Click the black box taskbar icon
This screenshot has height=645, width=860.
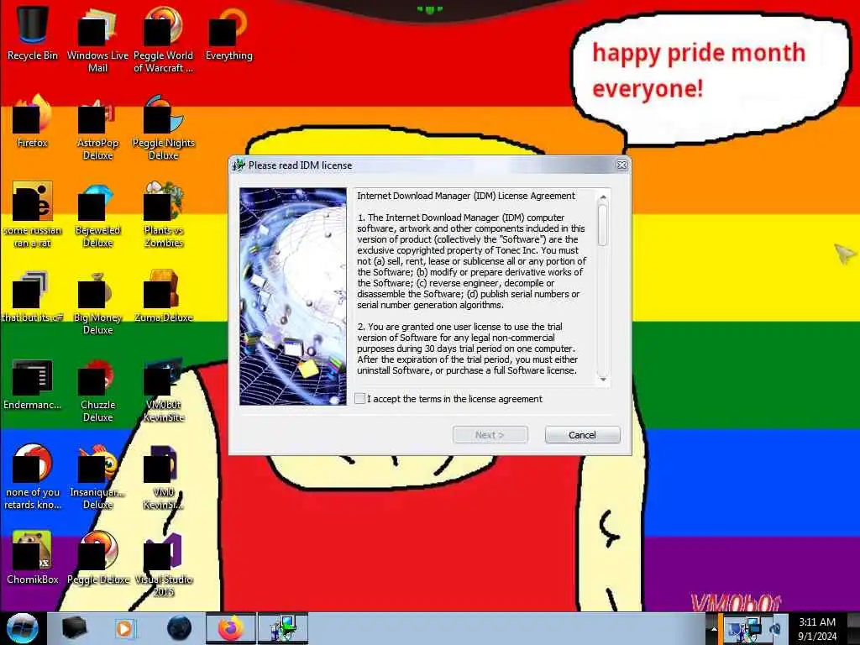tap(74, 628)
